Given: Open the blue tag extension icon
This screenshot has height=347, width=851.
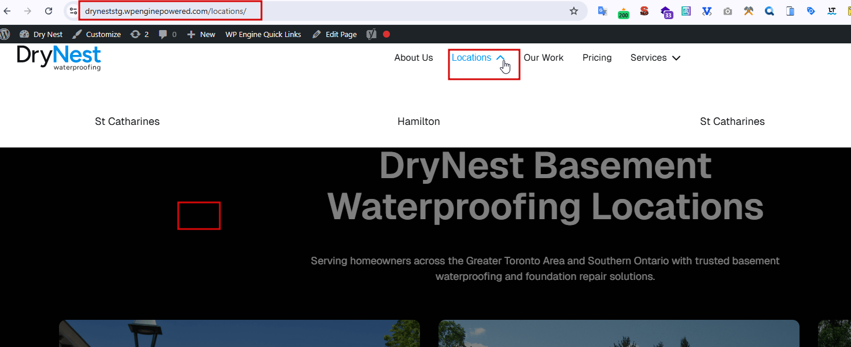Looking at the screenshot, I should click(811, 11).
